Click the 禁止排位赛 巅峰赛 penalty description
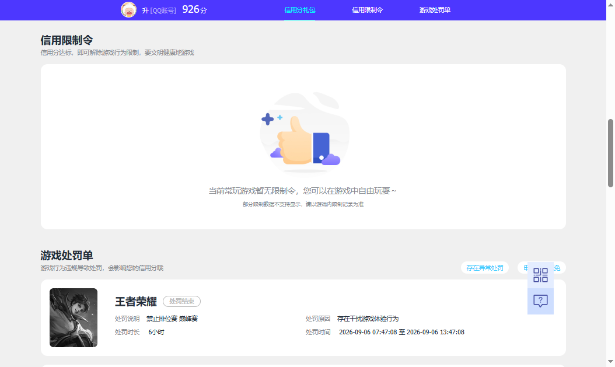615x367 pixels. [x=172, y=319]
